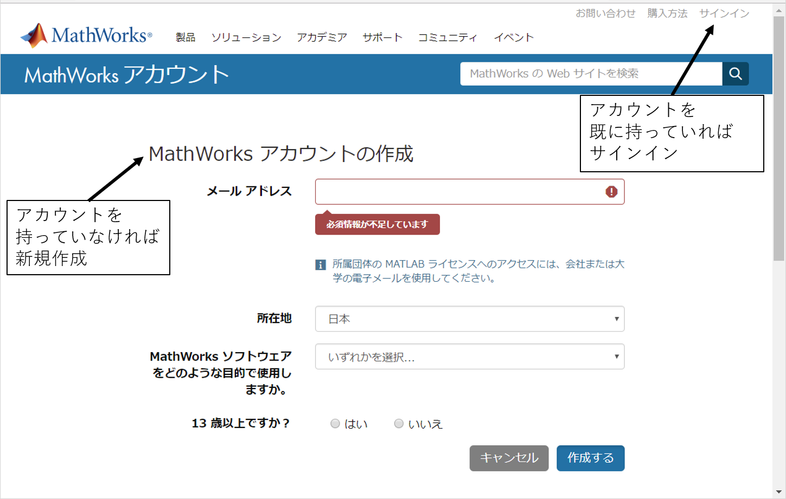Click the page vertical scrollbar thumb

point(779,138)
